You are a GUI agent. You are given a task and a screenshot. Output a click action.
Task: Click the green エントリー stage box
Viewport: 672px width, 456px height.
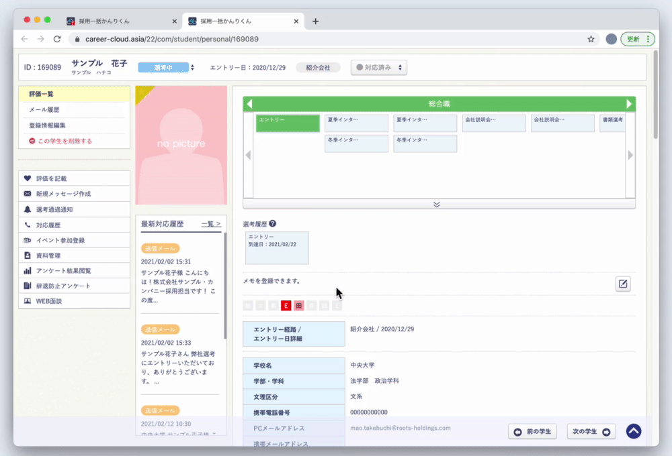tap(288, 123)
